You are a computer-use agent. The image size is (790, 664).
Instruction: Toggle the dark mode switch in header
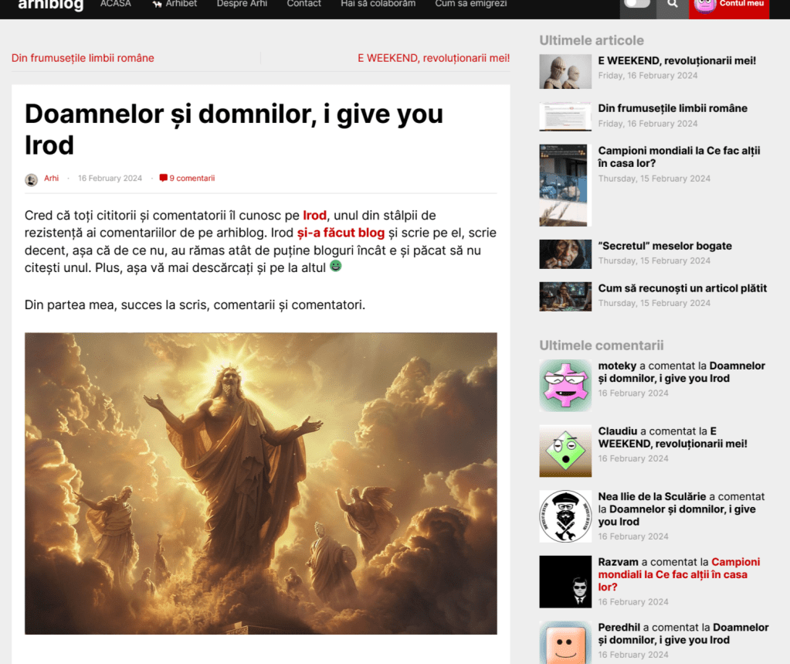click(637, 4)
